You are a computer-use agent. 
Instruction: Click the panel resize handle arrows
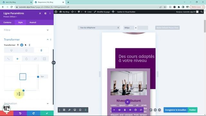coord(54,63)
